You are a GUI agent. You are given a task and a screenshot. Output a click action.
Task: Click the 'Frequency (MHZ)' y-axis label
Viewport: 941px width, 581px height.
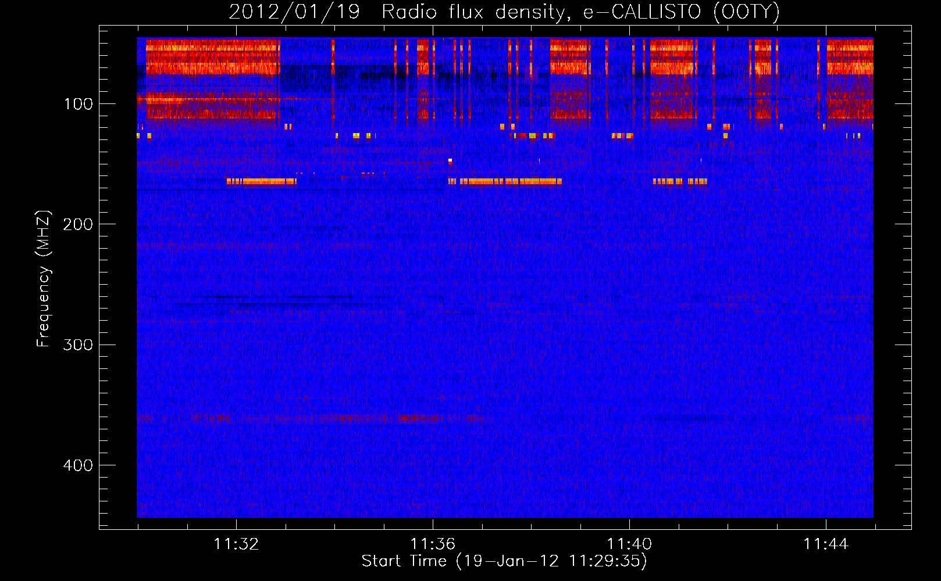pos(44,278)
